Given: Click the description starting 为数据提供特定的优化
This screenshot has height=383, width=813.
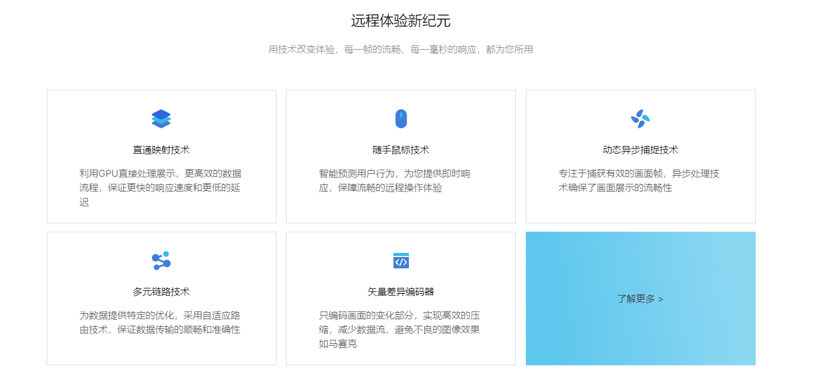Looking at the screenshot, I should [160, 323].
